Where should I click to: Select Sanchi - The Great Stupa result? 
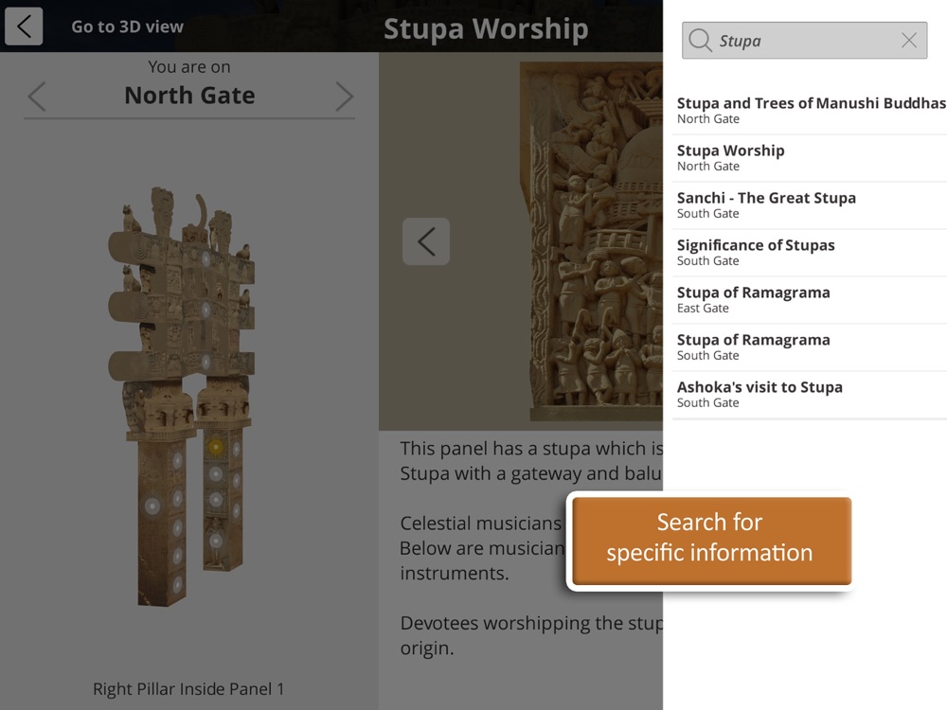tap(810, 205)
